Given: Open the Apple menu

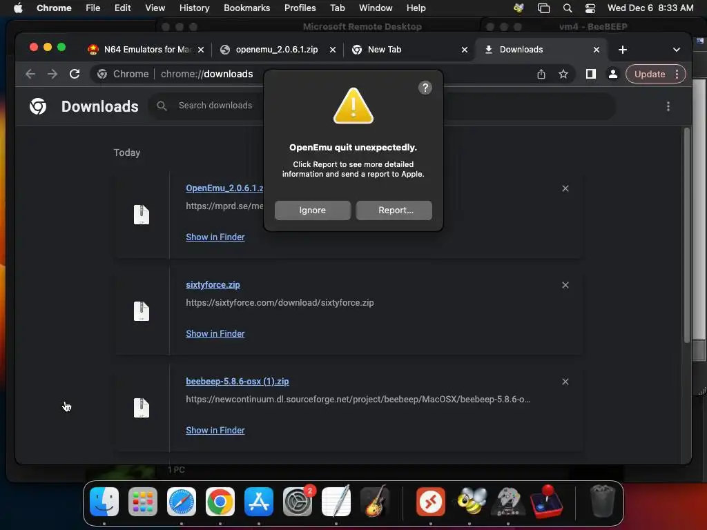Looking at the screenshot, I should [17, 8].
